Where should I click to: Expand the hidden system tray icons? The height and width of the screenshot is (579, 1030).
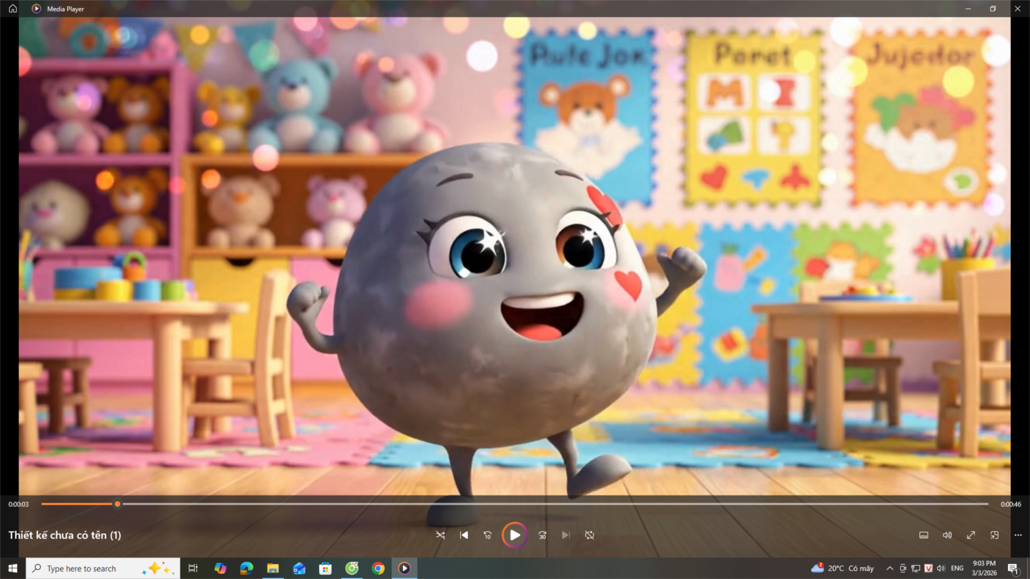pos(890,569)
